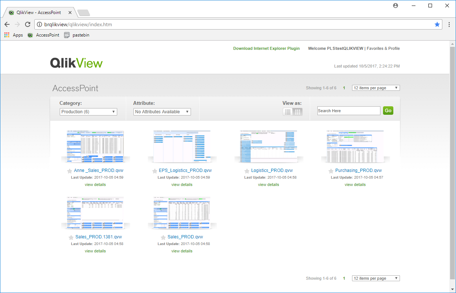
Task: Click the Search Here input field
Action: pyautogui.click(x=349, y=111)
